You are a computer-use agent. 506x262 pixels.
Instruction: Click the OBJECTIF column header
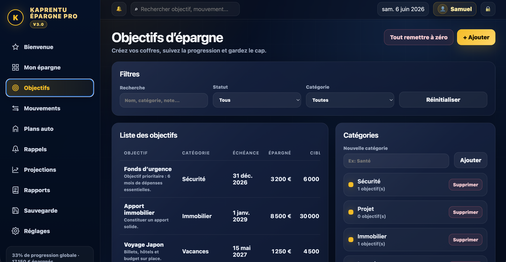(x=136, y=153)
